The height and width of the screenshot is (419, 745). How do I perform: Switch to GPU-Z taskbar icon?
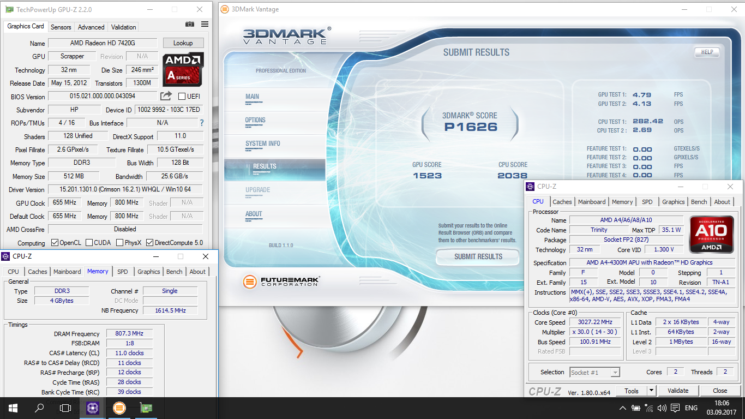click(x=146, y=408)
